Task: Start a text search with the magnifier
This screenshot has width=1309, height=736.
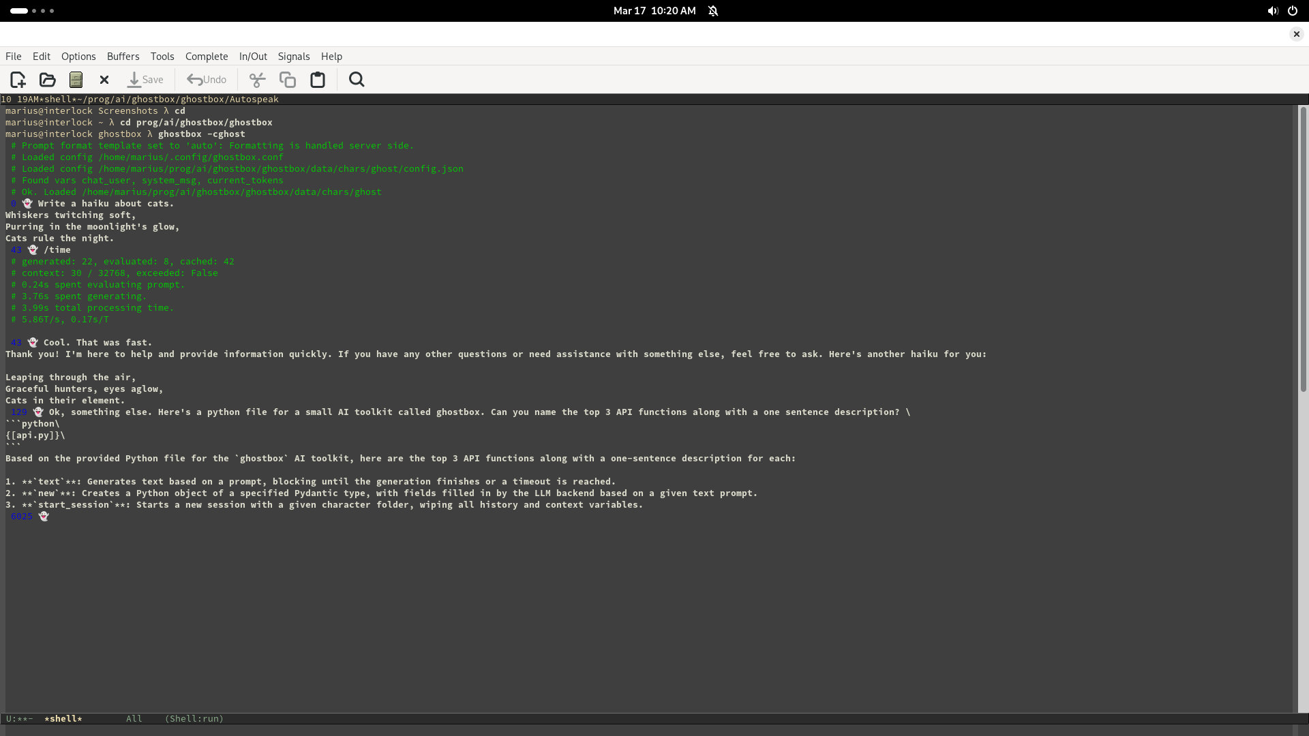Action: pos(356,80)
